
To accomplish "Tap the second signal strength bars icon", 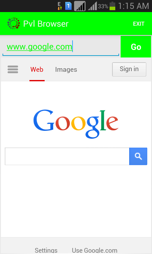I will click(x=92, y=6).
